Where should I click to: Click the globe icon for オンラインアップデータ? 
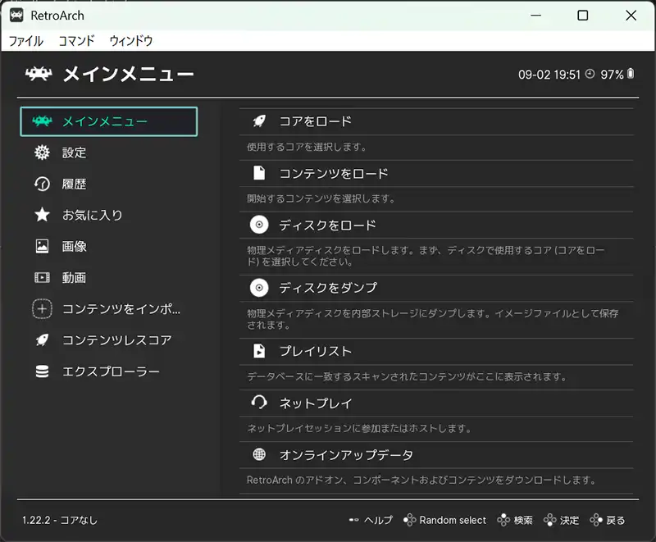[x=259, y=454]
